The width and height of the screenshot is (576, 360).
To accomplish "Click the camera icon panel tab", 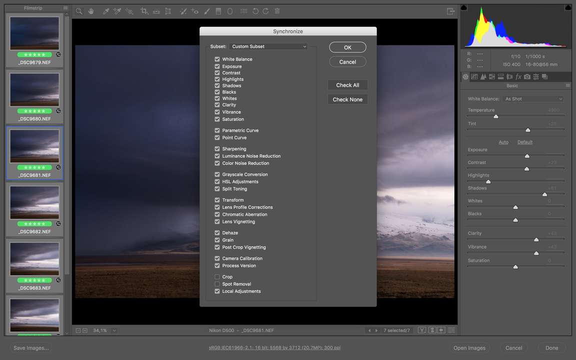I will click(527, 76).
